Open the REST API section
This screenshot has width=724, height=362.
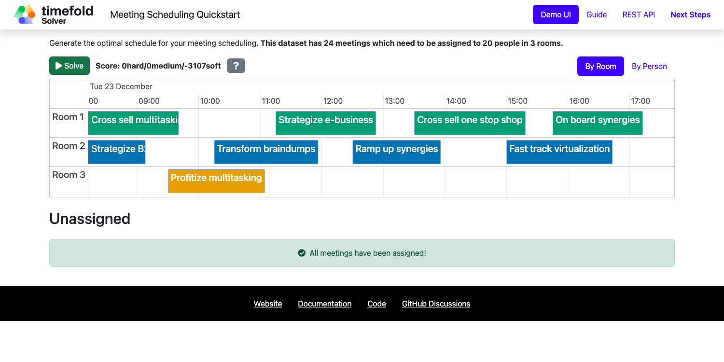pyautogui.click(x=639, y=14)
